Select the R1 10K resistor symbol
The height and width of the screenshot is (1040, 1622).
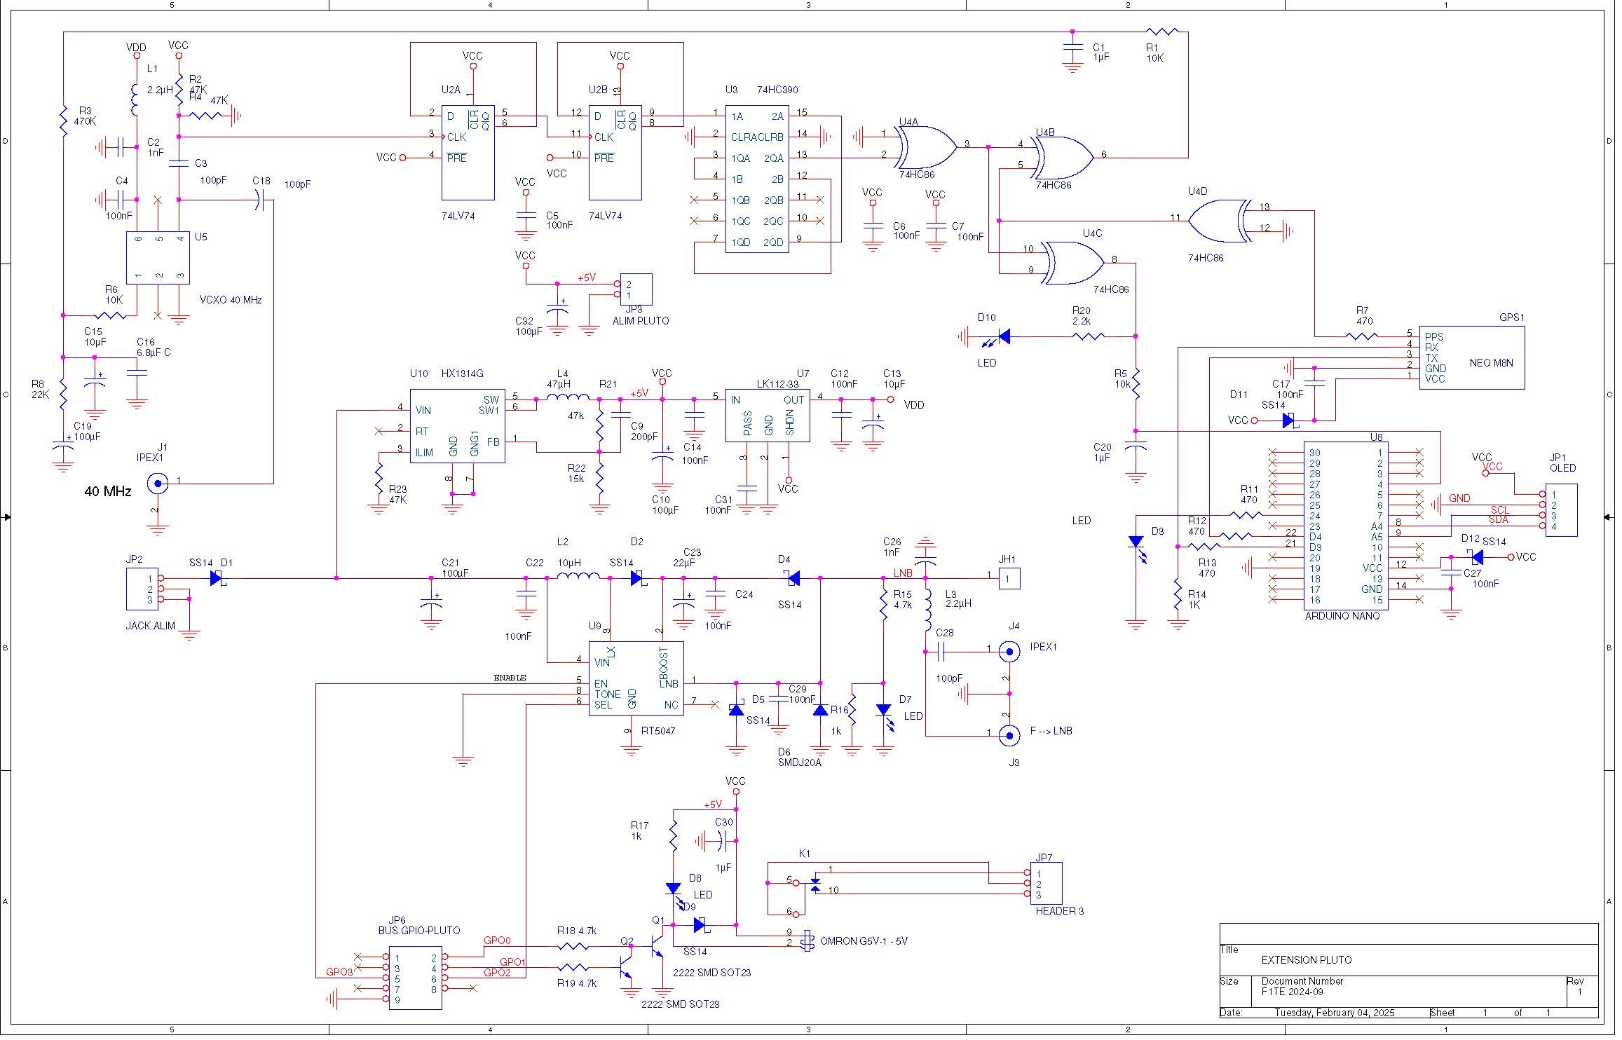click(x=1162, y=32)
